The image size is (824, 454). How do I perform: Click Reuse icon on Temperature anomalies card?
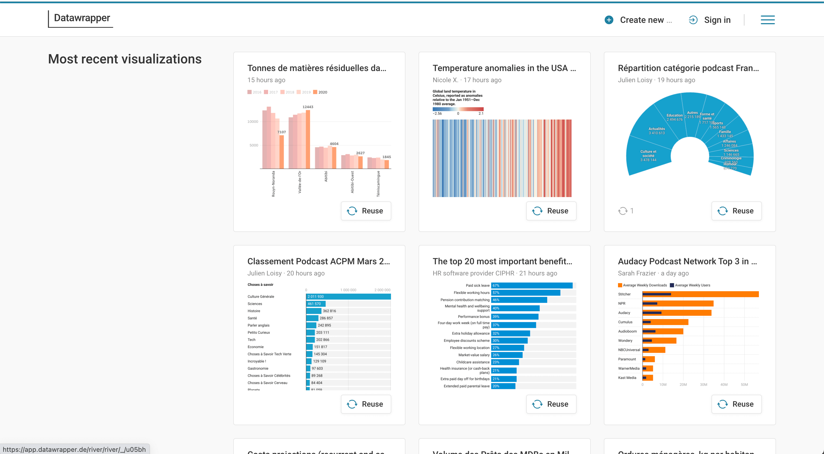537,211
